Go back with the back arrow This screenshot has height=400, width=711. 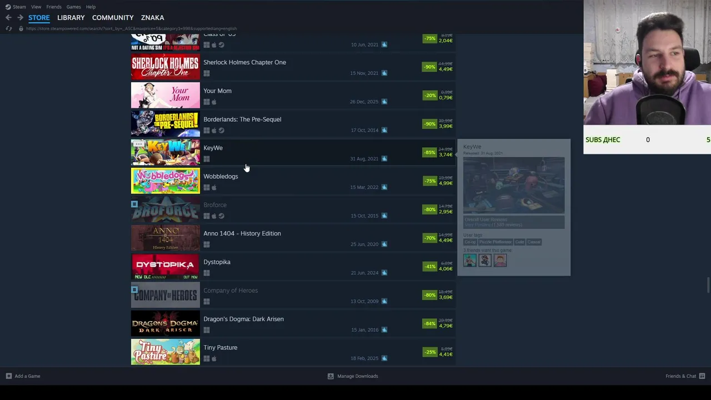point(8,18)
